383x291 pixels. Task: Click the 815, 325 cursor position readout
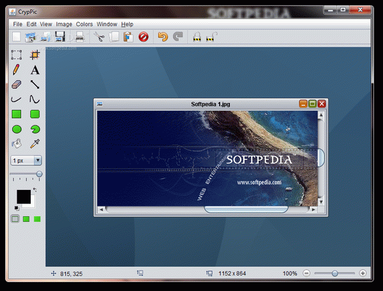point(71,274)
